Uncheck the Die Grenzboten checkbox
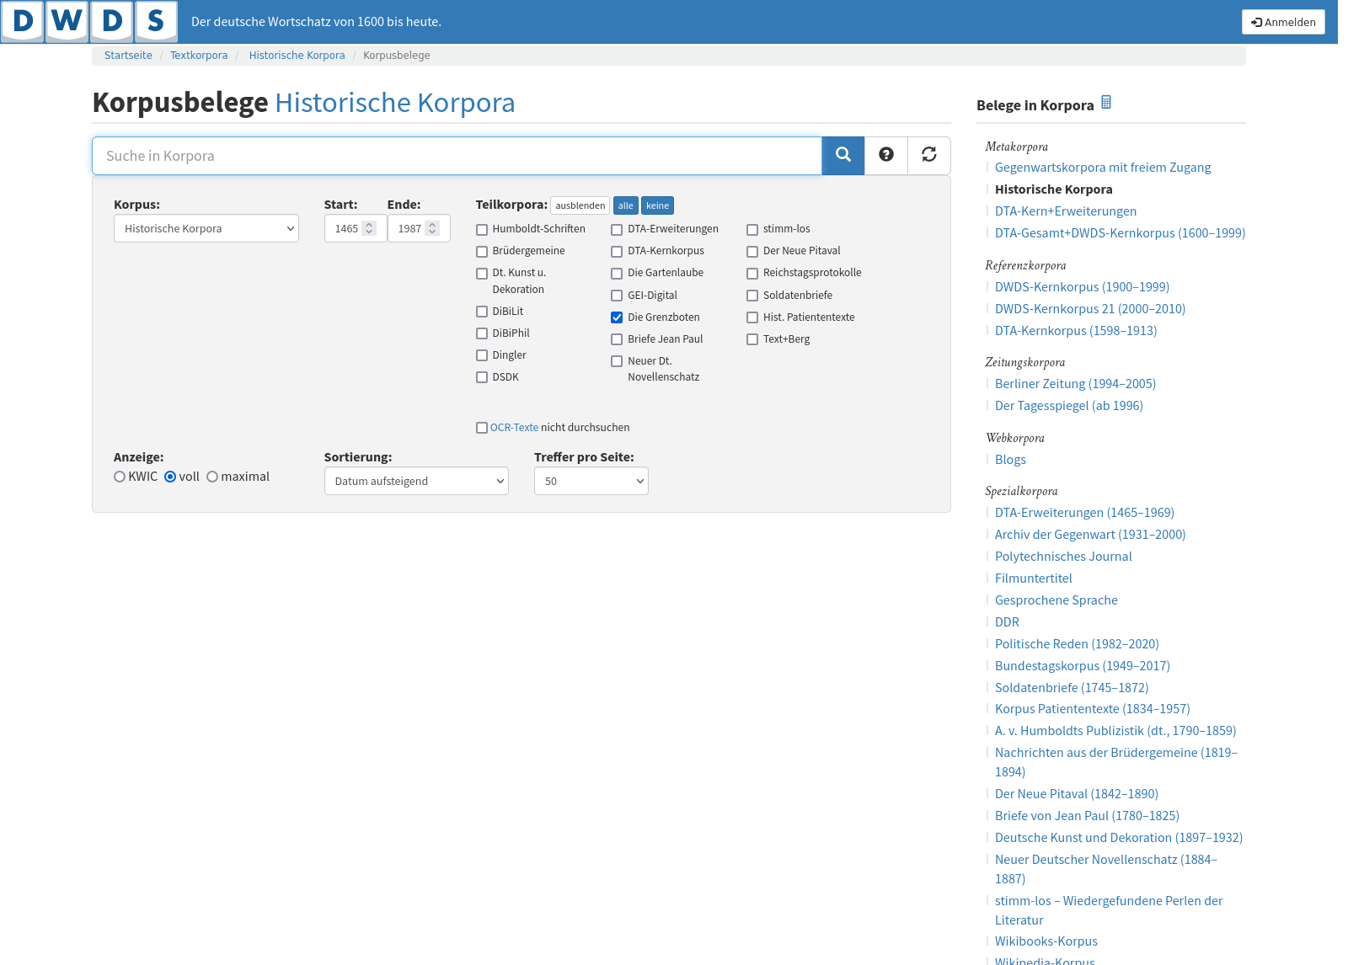The image size is (1348, 965). (x=617, y=317)
